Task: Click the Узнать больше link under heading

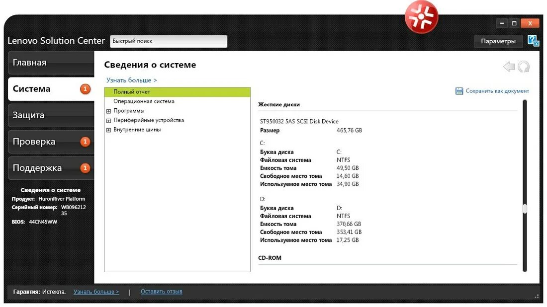Action: (x=131, y=80)
